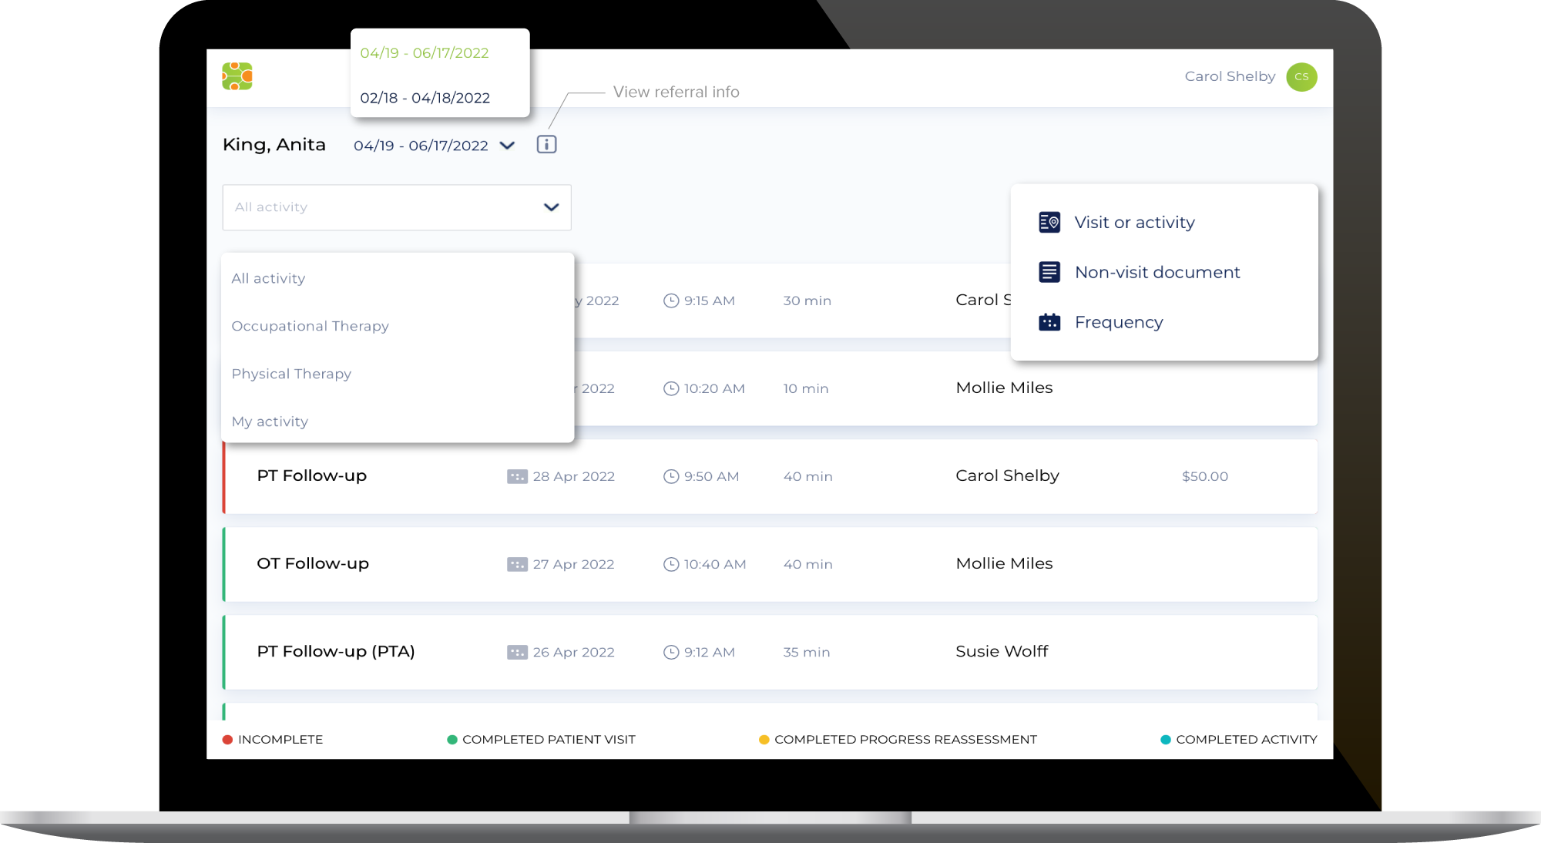
Task: Click the calendar icon beside 28 Apr 2022
Action: [516, 476]
